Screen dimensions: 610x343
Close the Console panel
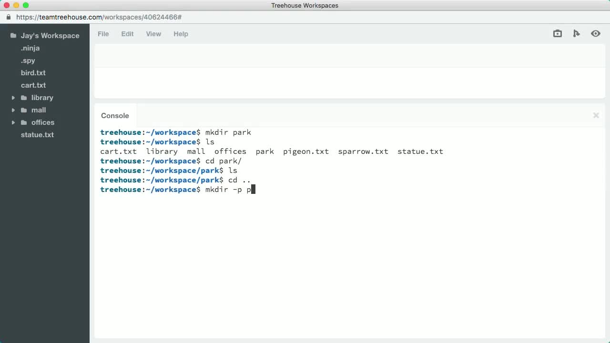pyautogui.click(x=596, y=115)
